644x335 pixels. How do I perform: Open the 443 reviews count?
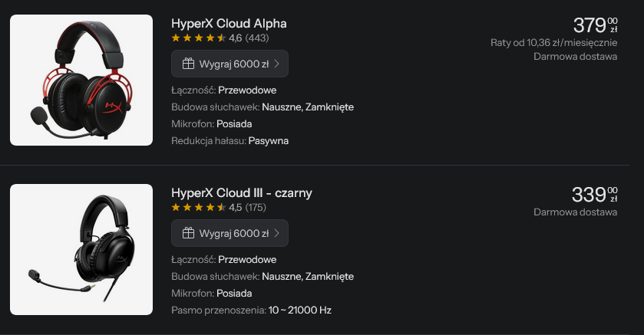[257, 38]
